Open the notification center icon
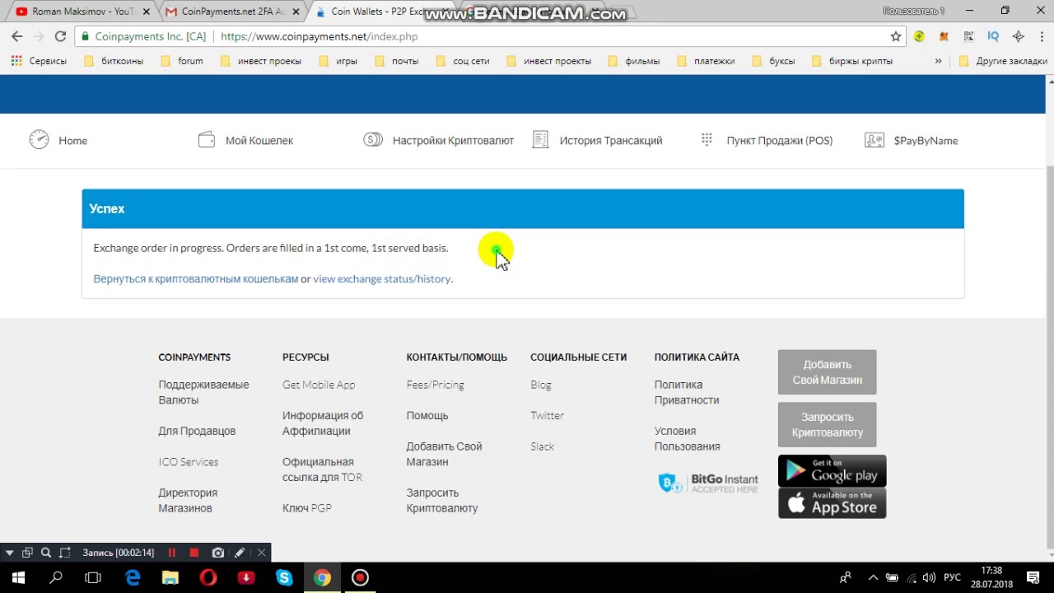Viewport: 1054px width, 593px height. click(1033, 578)
